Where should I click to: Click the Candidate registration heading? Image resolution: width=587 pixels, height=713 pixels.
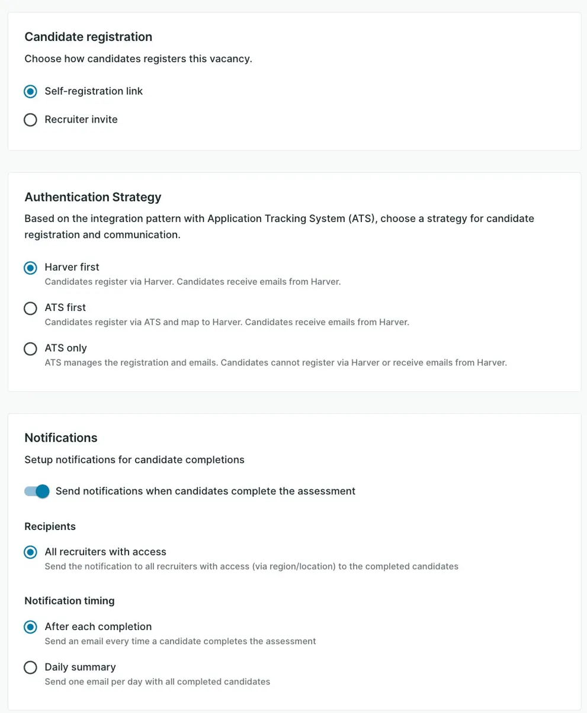[x=88, y=37]
